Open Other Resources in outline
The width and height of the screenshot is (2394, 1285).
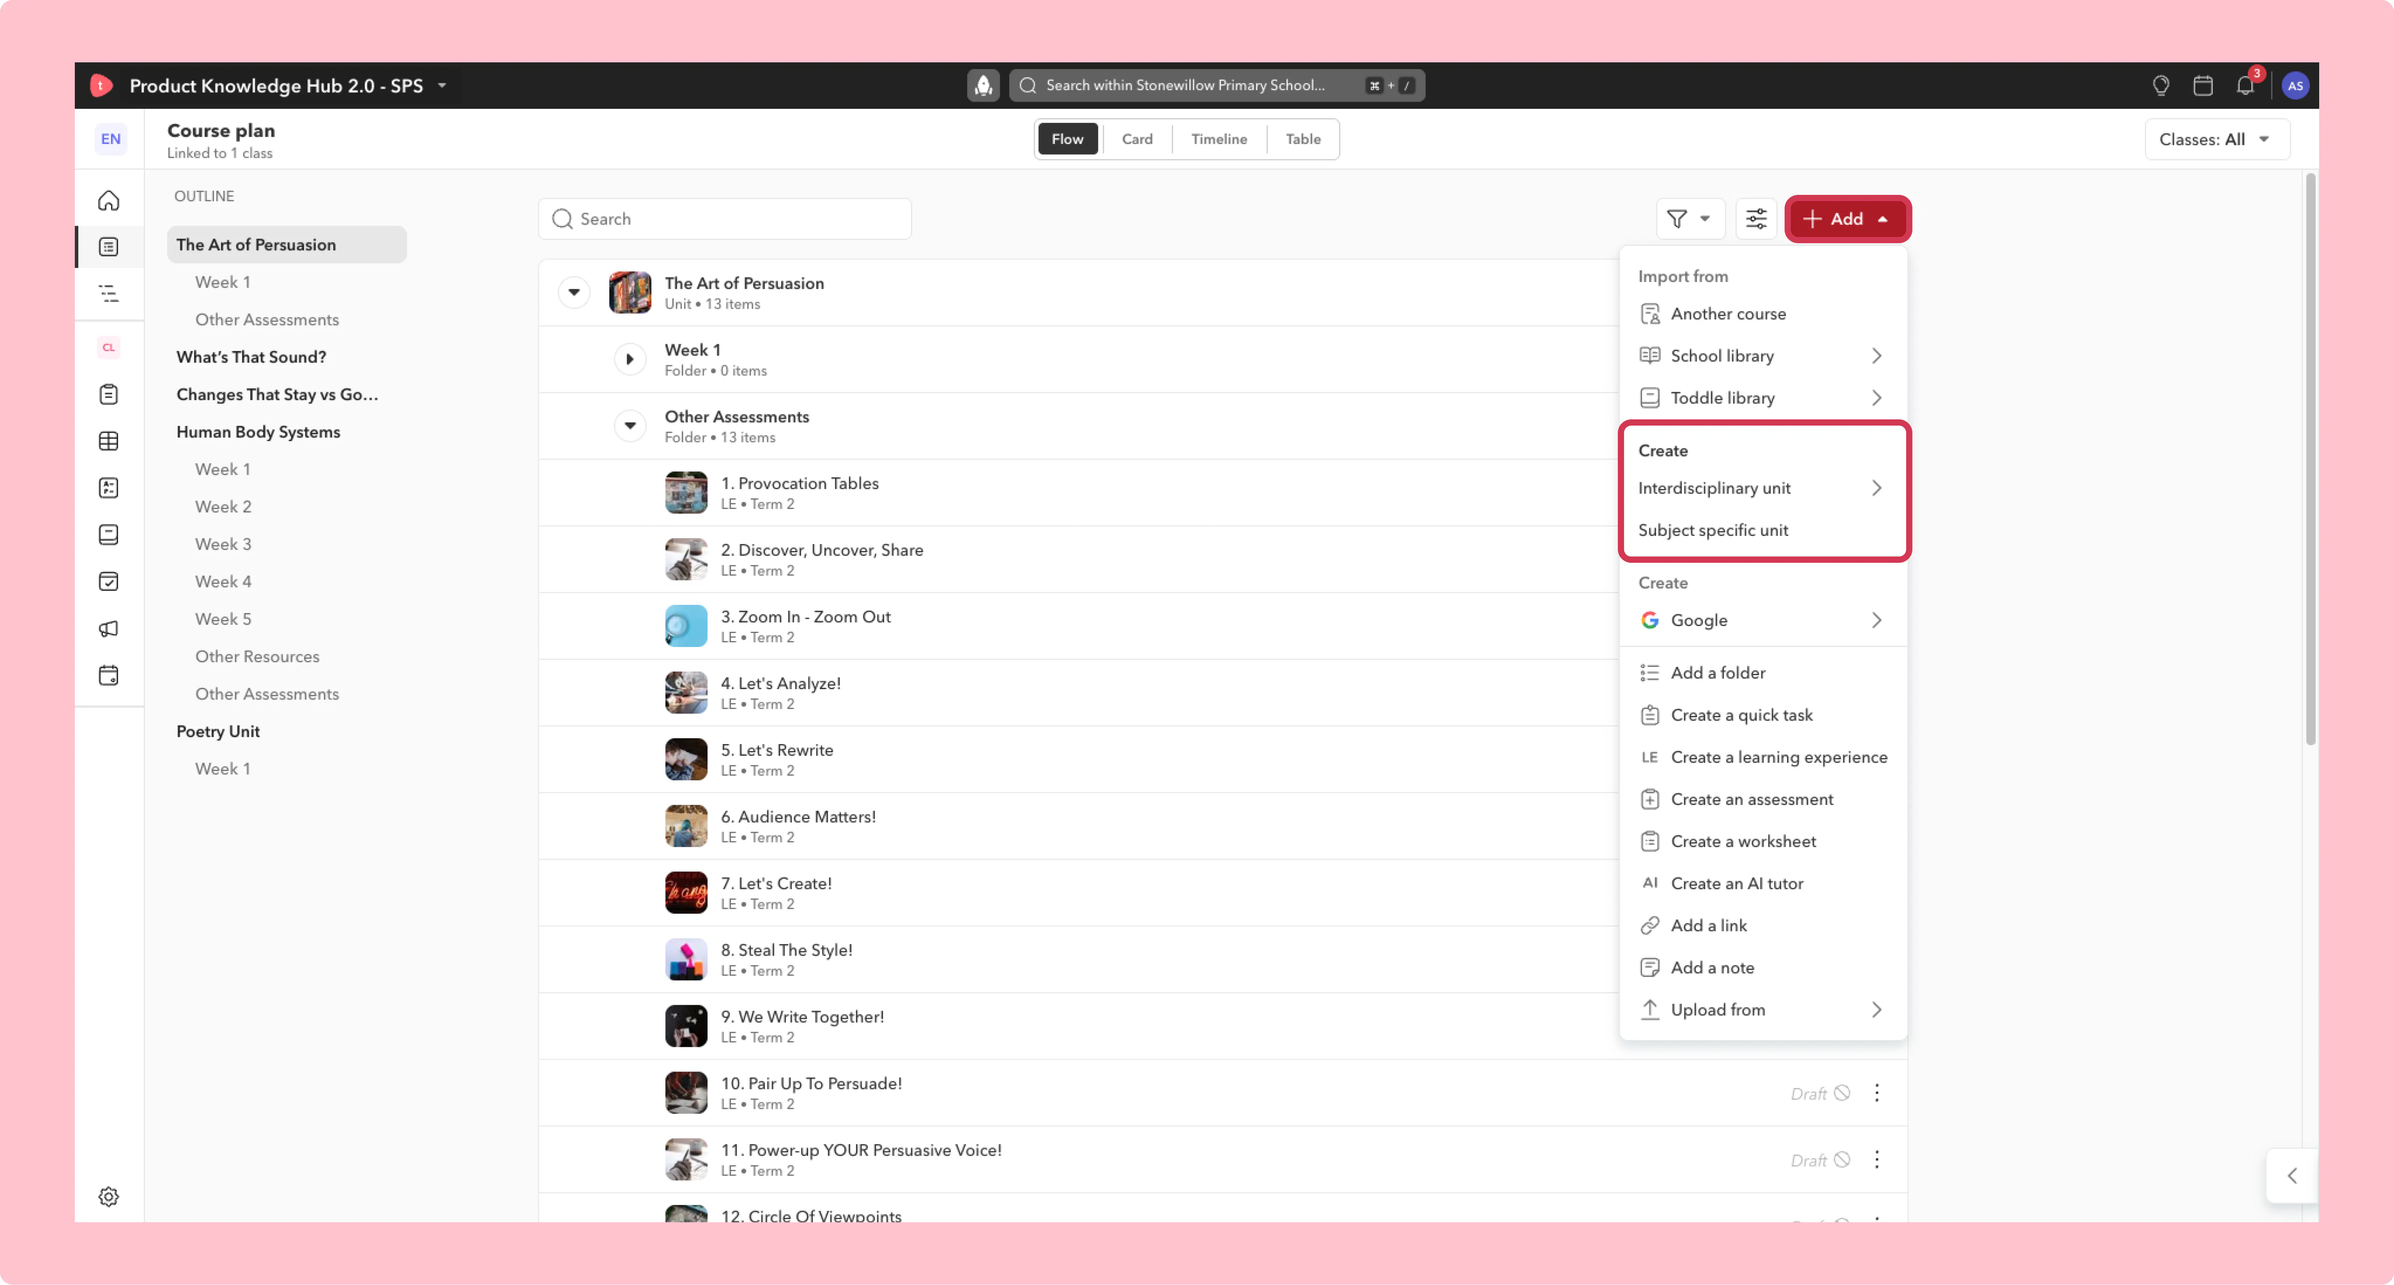[x=258, y=656]
